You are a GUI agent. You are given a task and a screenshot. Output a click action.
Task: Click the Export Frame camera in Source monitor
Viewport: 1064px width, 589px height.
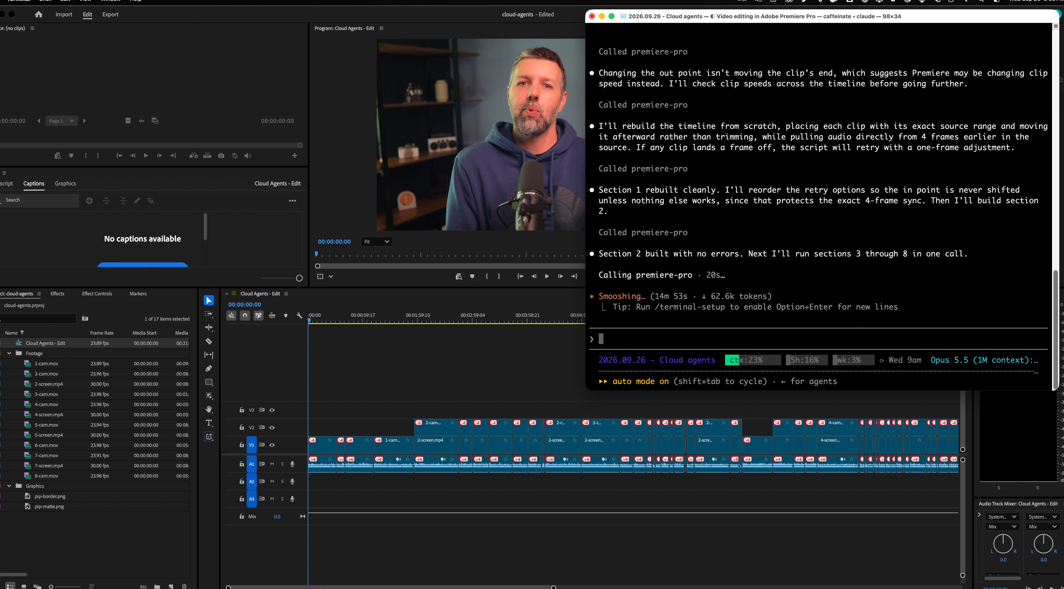point(221,156)
